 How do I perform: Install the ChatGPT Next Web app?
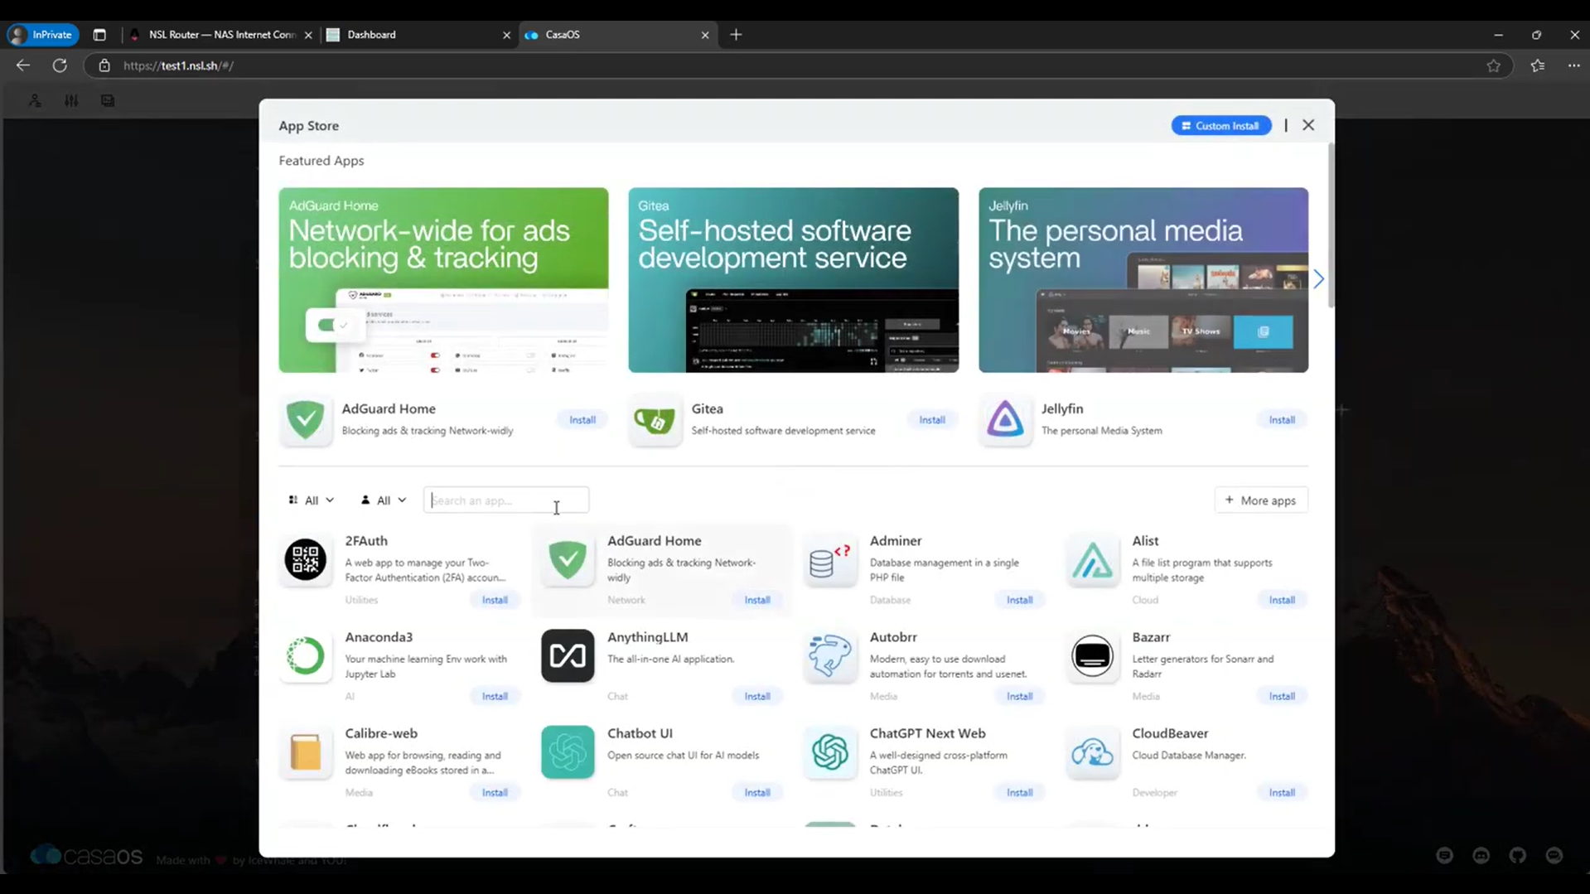(1019, 793)
